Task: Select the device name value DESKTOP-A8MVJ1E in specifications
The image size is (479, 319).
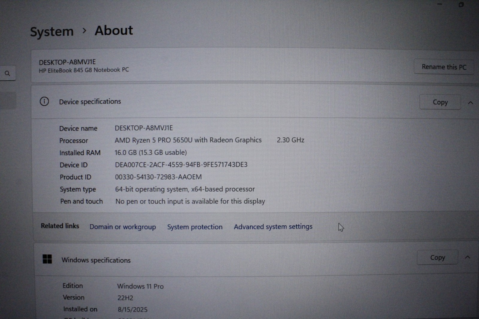Action: [144, 128]
